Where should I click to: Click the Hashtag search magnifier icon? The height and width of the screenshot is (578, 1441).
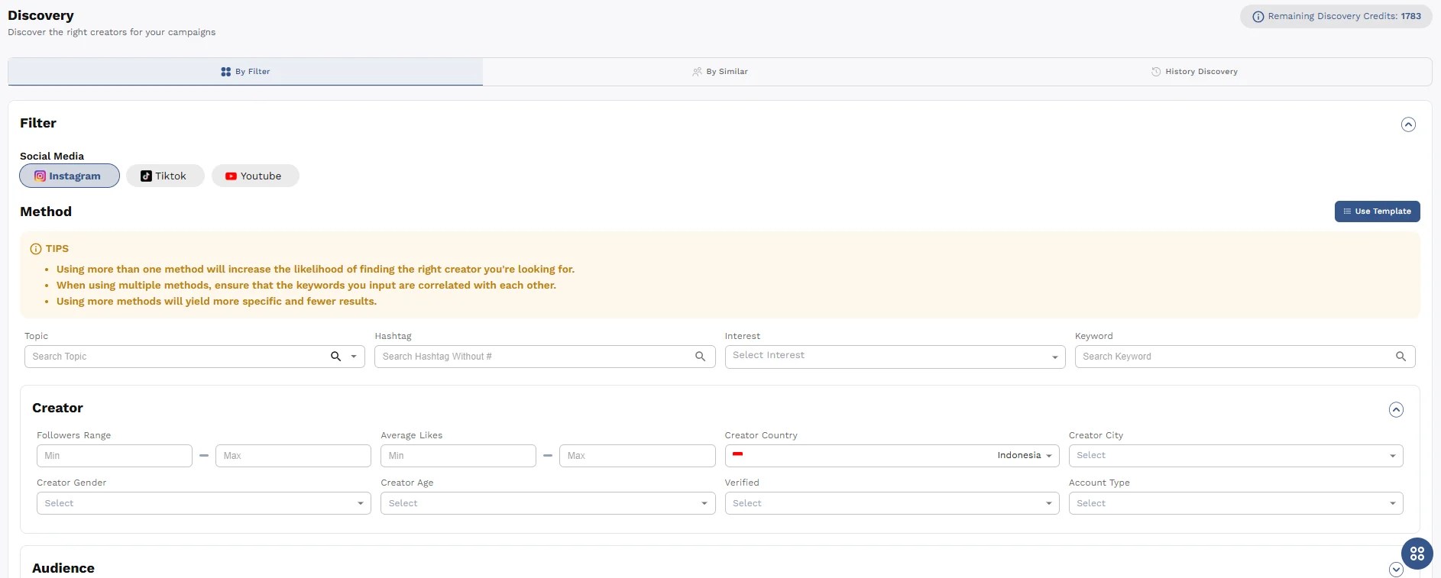pyautogui.click(x=700, y=357)
